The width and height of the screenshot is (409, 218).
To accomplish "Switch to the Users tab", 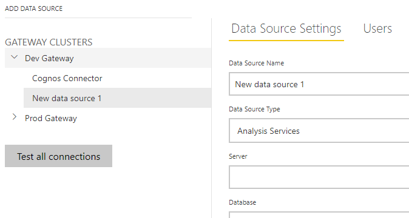I will (377, 28).
